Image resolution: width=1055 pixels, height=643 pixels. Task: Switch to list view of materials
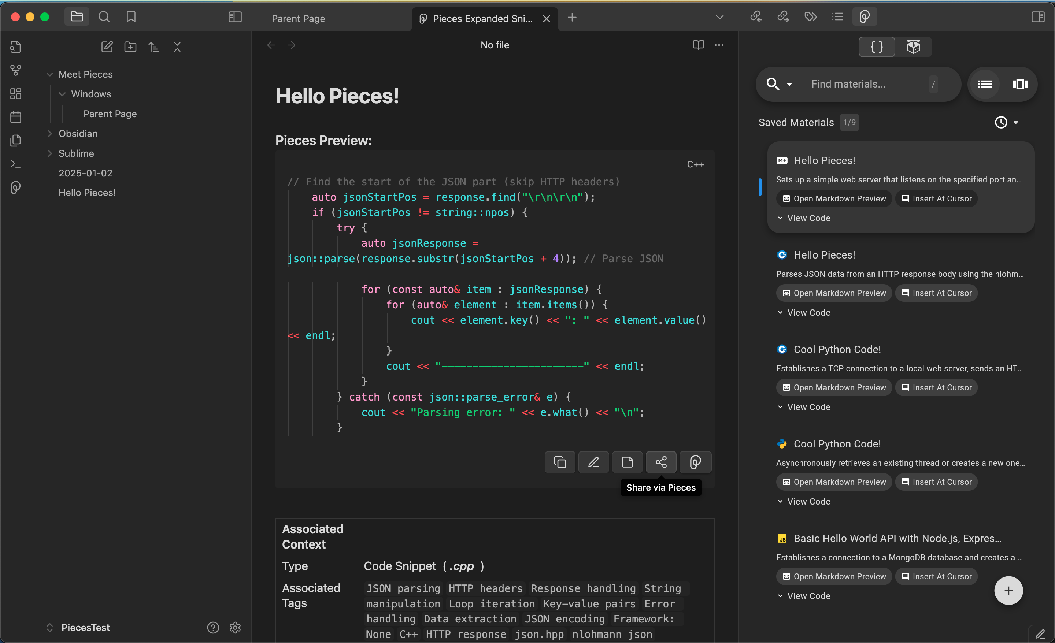coord(985,84)
